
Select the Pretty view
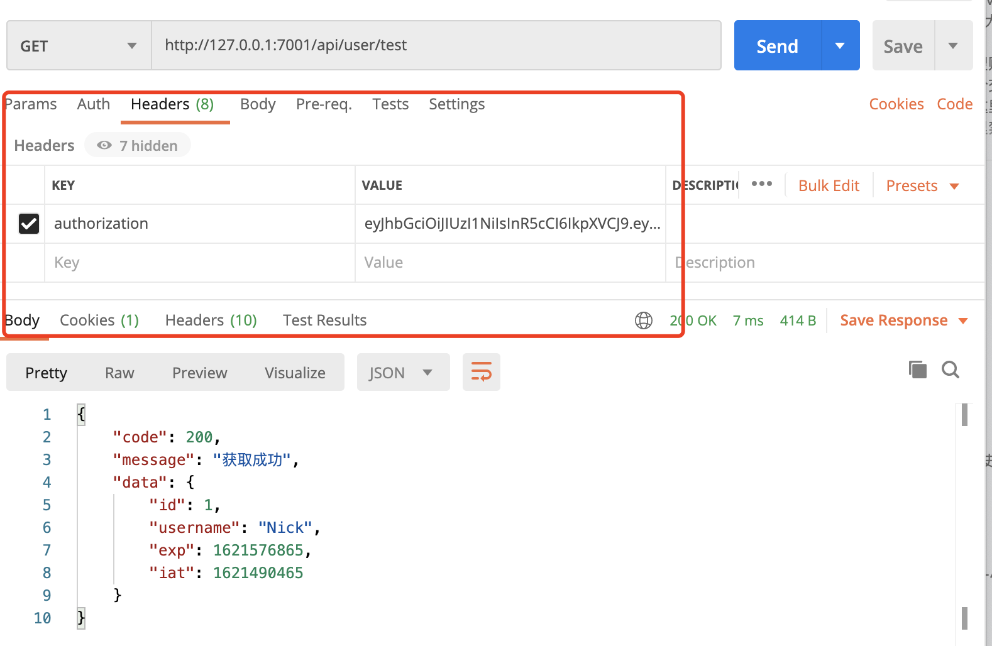click(46, 373)
